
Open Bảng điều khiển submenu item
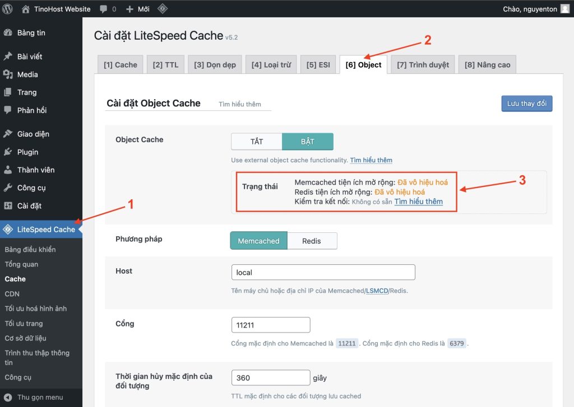tap(30, 249)
